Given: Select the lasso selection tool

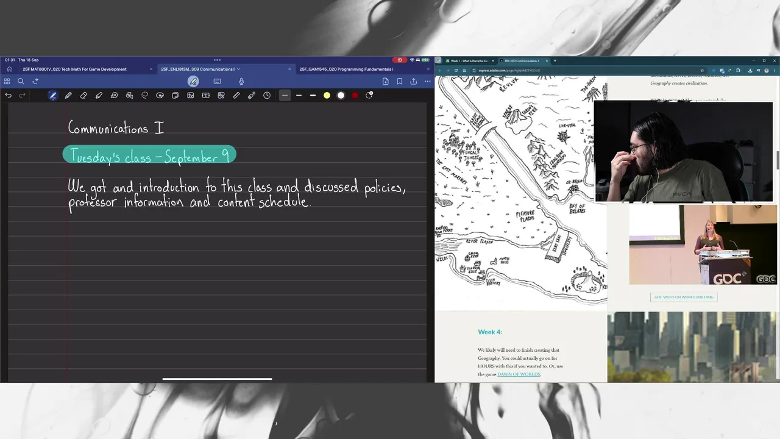Looking at the screenshot, I should [x=144, y=95].
